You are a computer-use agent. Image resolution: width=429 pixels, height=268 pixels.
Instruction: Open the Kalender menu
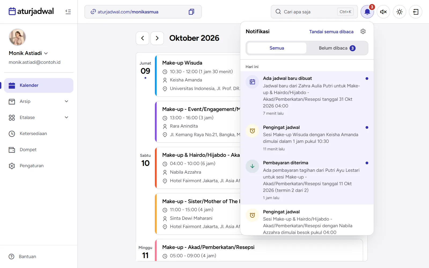[39, 85]
